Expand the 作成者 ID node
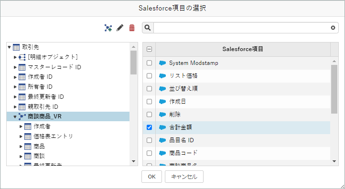The height and width of the screenshot is (189, 345). point(15,77)
